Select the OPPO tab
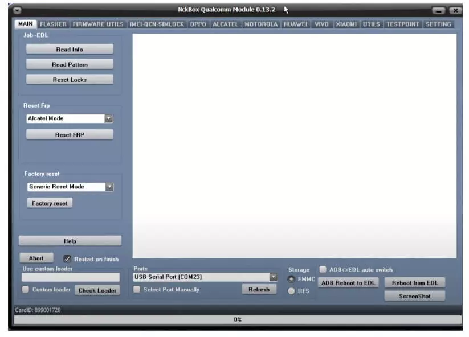The height and width of the screenshot is (337, 469). [198, 24]
